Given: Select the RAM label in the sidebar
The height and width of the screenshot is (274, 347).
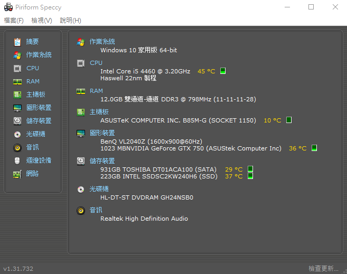Looking at the screenshot, I should (33, 81).
